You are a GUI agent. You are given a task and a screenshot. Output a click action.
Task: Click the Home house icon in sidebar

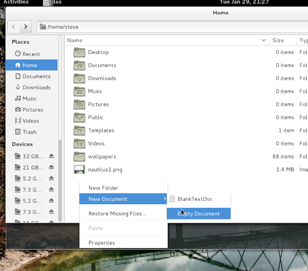click(18, 65)
